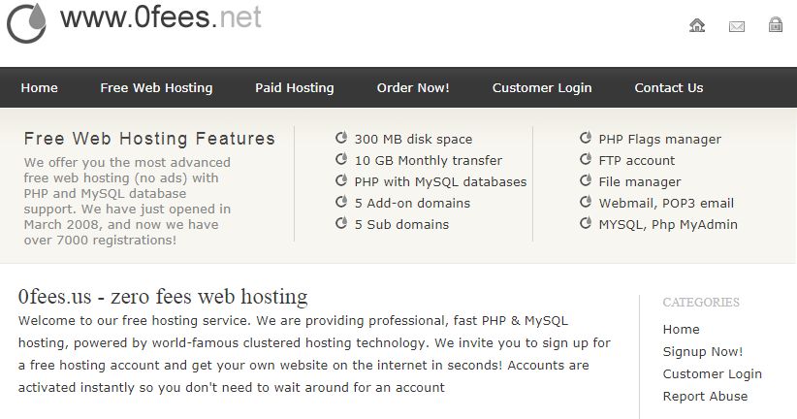Click Signup Now! in Categories

(x=702, y=351)
